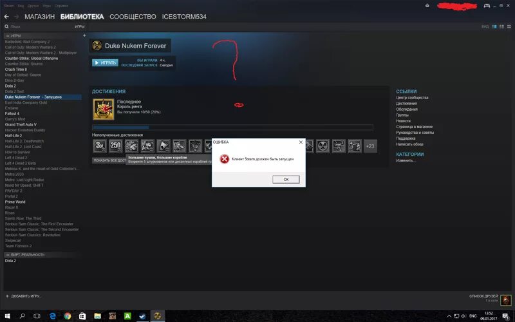
Task: Select Team Fortress 2 in the list
Action: tap(18, 246)
